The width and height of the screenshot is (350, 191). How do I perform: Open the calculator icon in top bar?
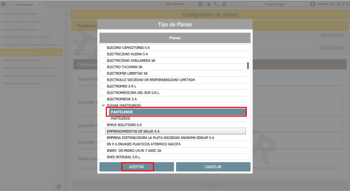click(201, 4)
